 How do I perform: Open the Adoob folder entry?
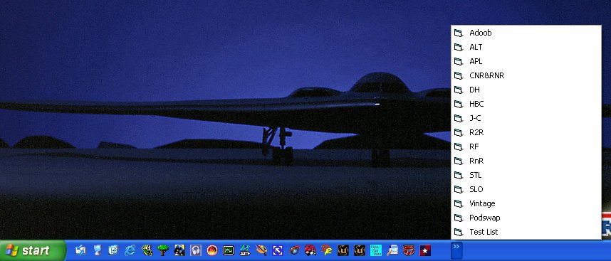tap(526, 33)
